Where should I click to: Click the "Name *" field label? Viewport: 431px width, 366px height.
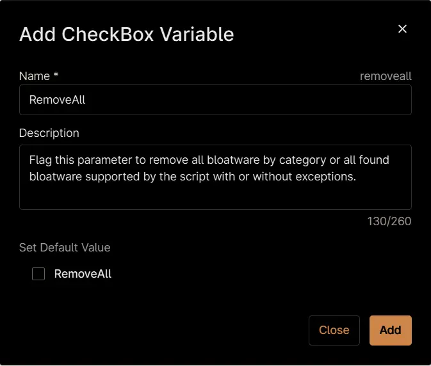38,76
